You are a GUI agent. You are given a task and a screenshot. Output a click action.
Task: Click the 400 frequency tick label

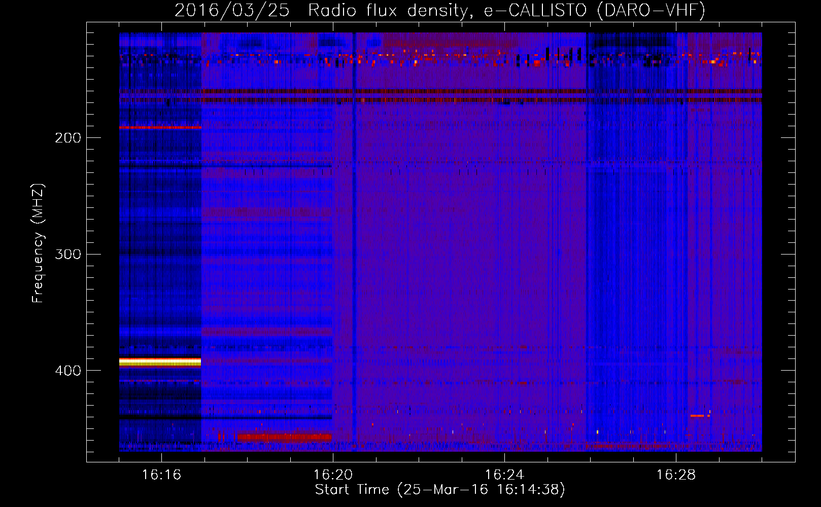coord(68,371)
